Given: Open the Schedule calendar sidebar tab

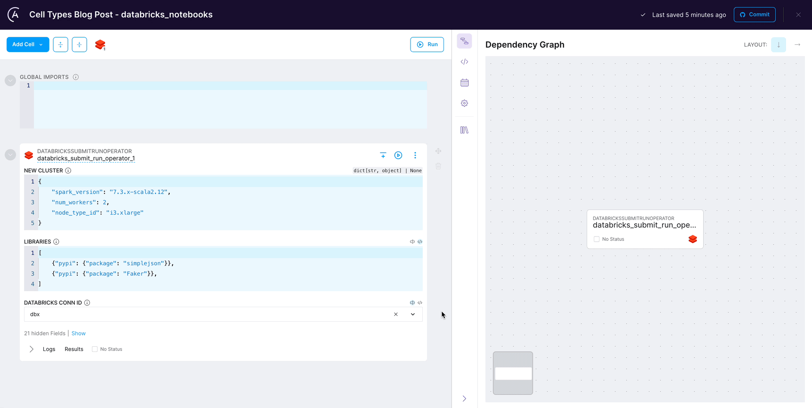Looking at the screenshot, I should [464, 82].
